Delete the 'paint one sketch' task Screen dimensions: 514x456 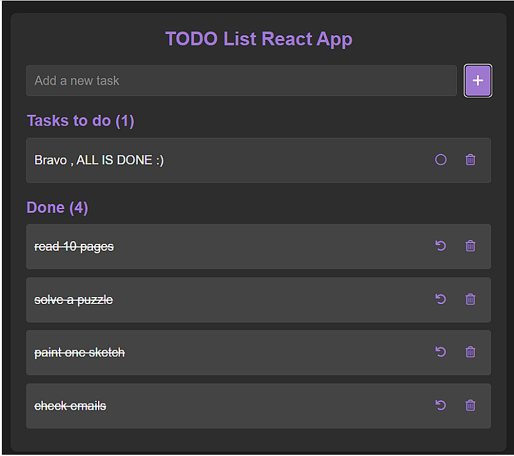[x=470, y=351]
